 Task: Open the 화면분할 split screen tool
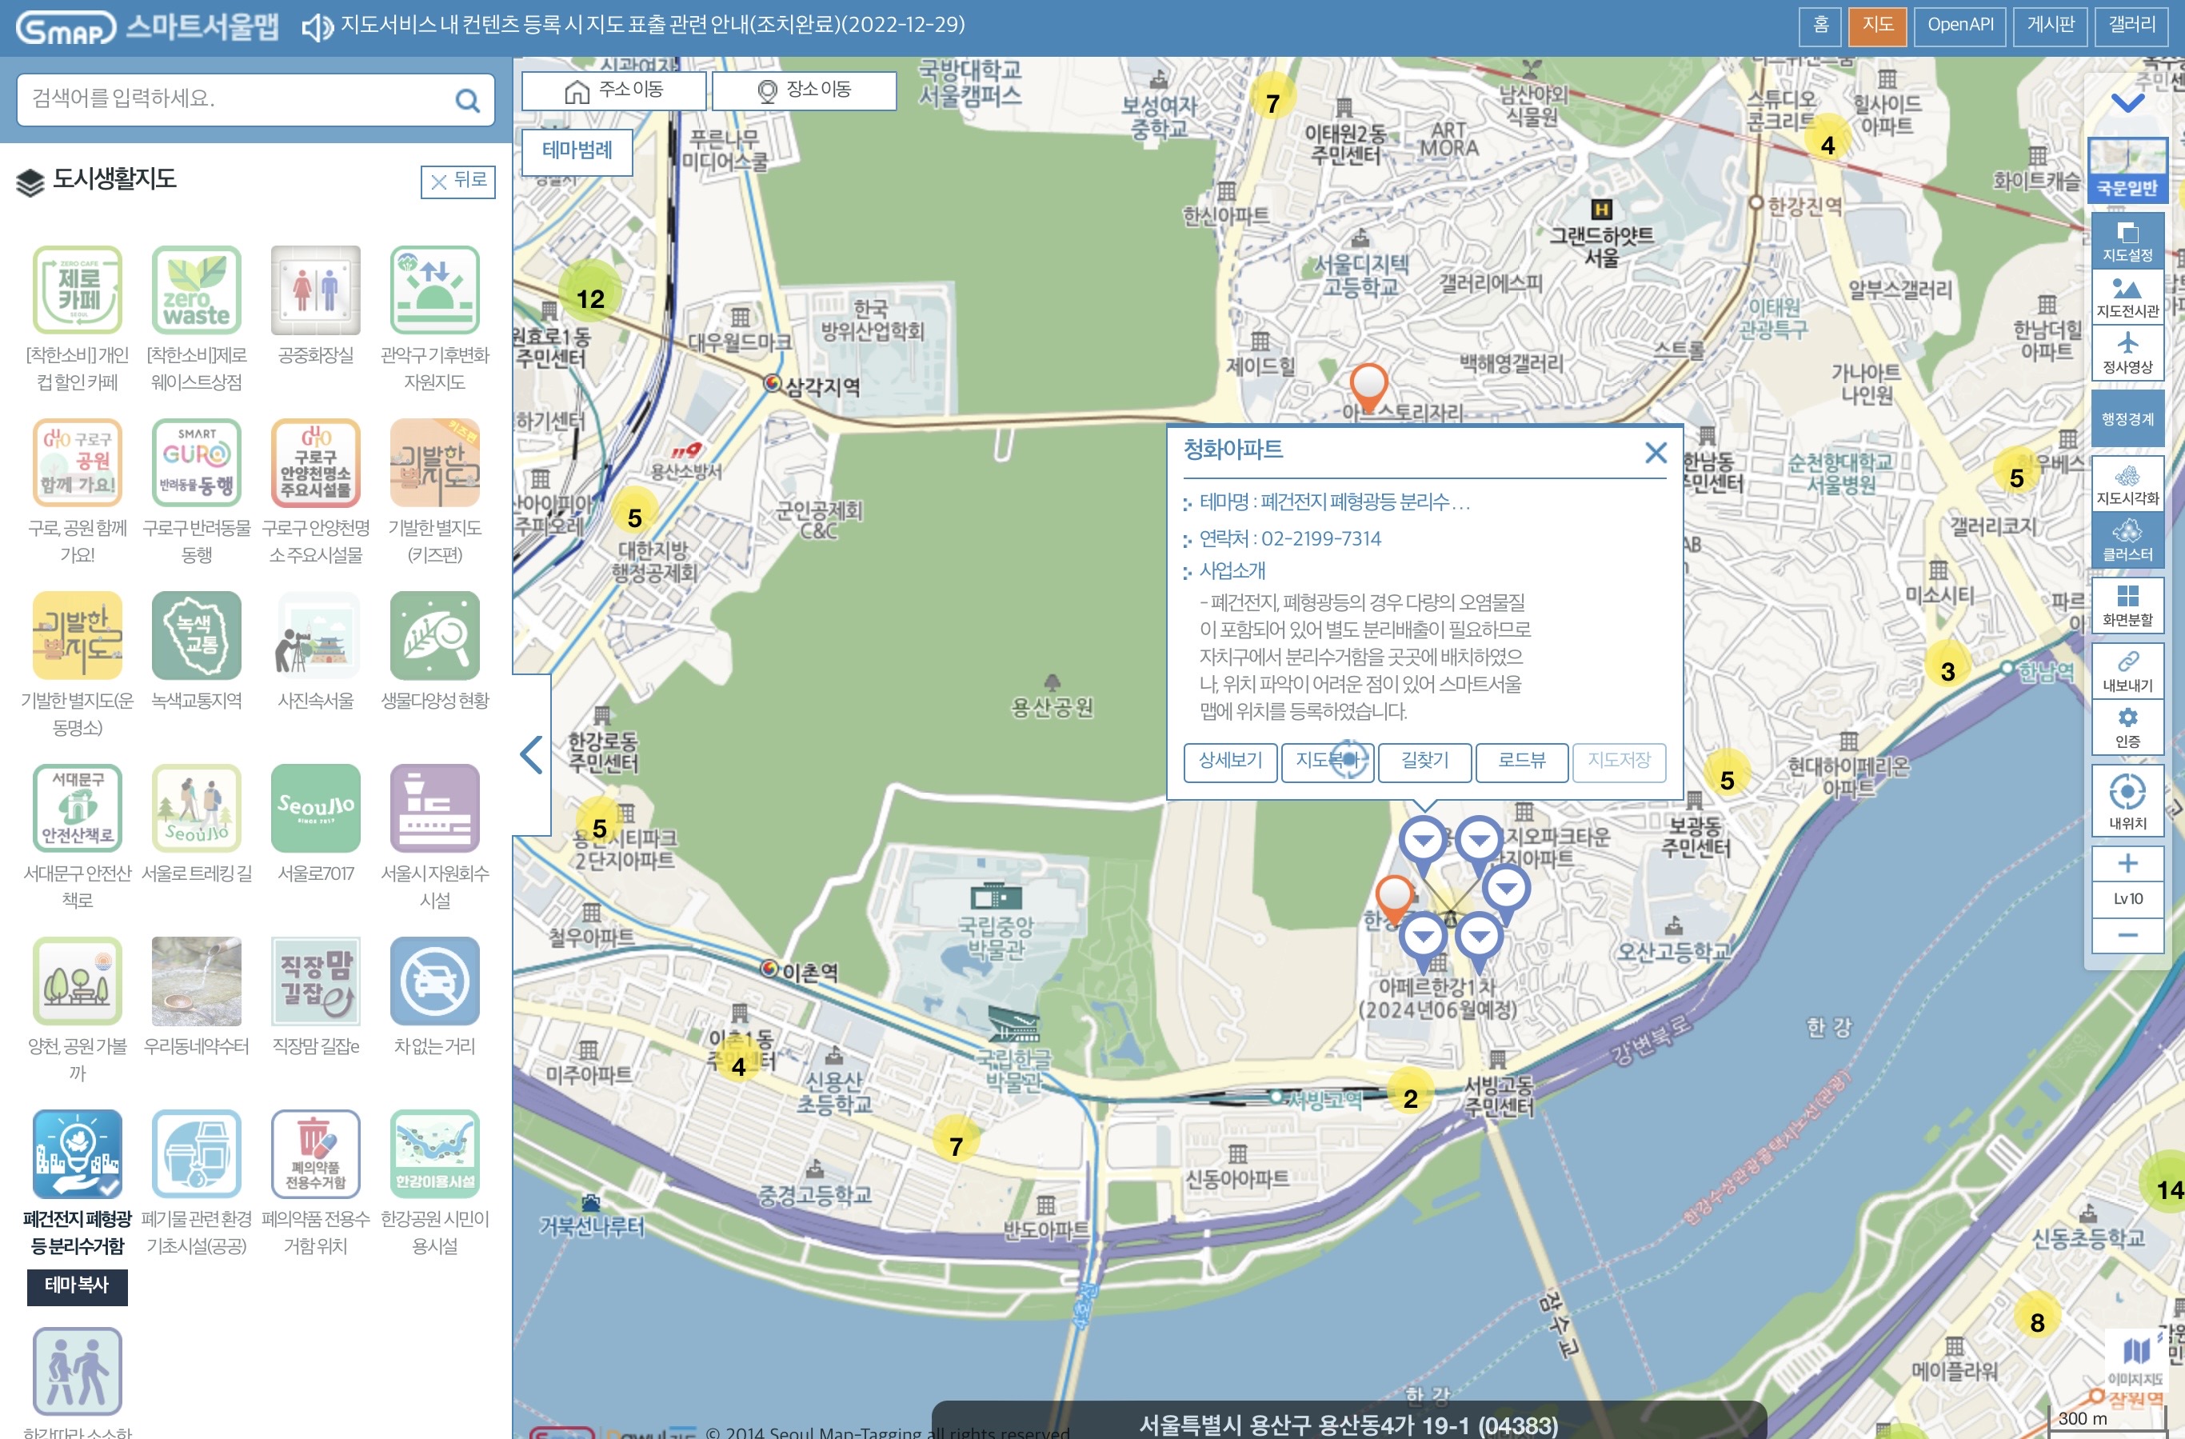click(2127, 604)
